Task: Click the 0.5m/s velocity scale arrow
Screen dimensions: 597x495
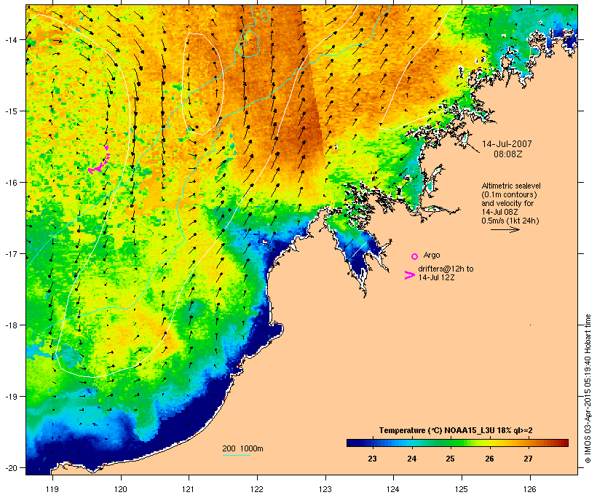Action: 505,229
